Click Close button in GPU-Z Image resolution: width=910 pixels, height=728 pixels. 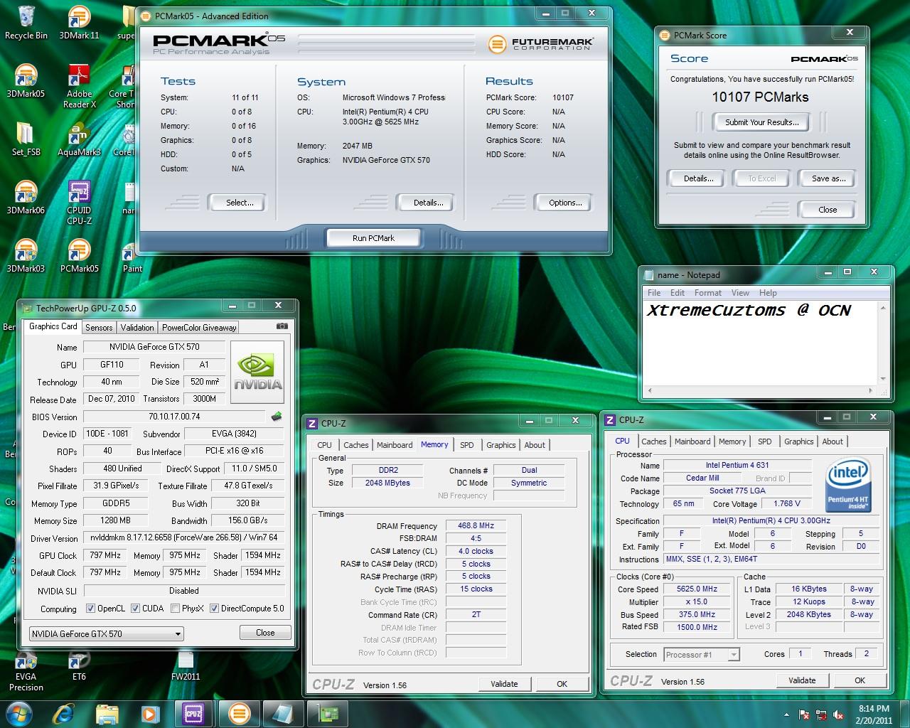point(264,633)
